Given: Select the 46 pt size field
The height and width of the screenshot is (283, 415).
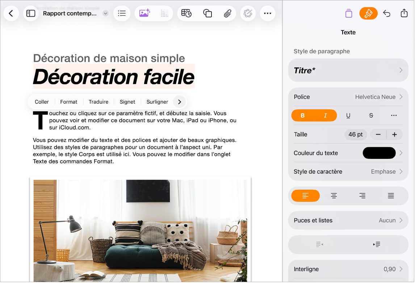Looking at the screenshot, I should click(x=356, y=135).
